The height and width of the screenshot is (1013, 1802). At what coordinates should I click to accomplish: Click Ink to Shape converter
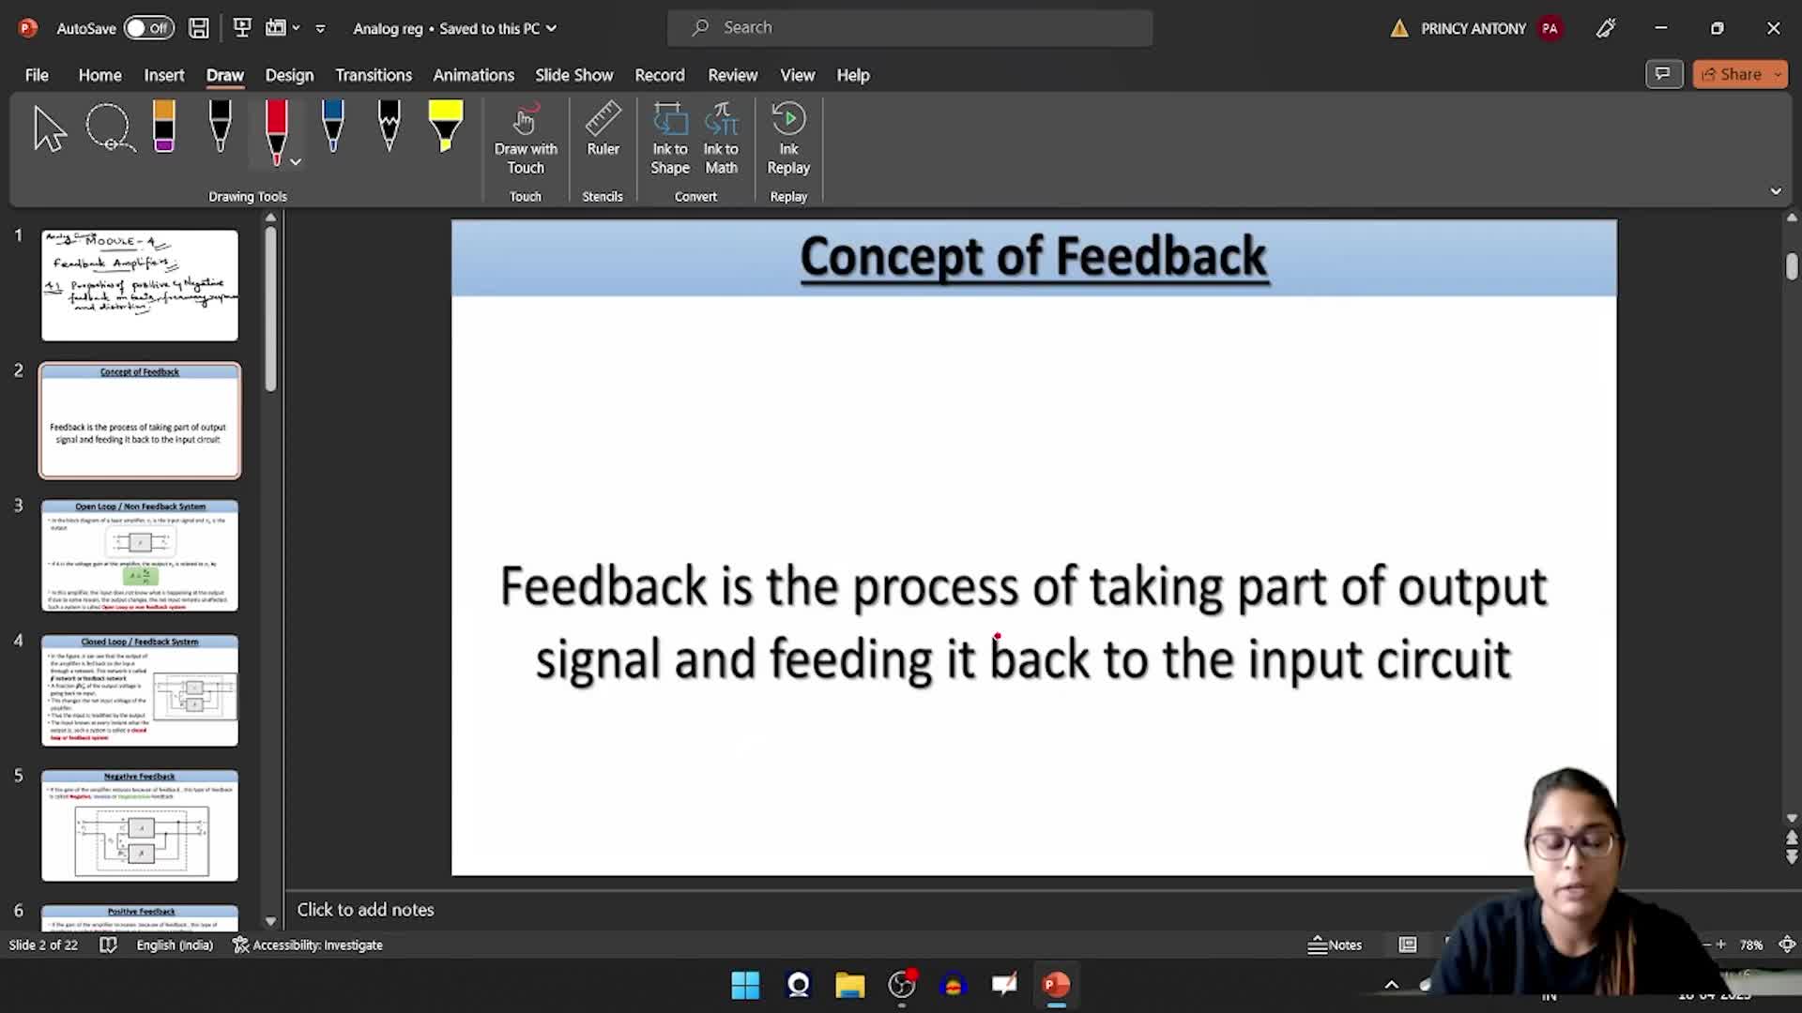coord(670,139)
